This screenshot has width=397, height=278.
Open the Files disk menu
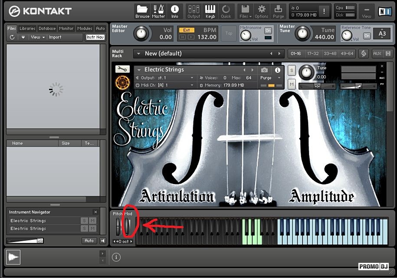tap(245, 12)
